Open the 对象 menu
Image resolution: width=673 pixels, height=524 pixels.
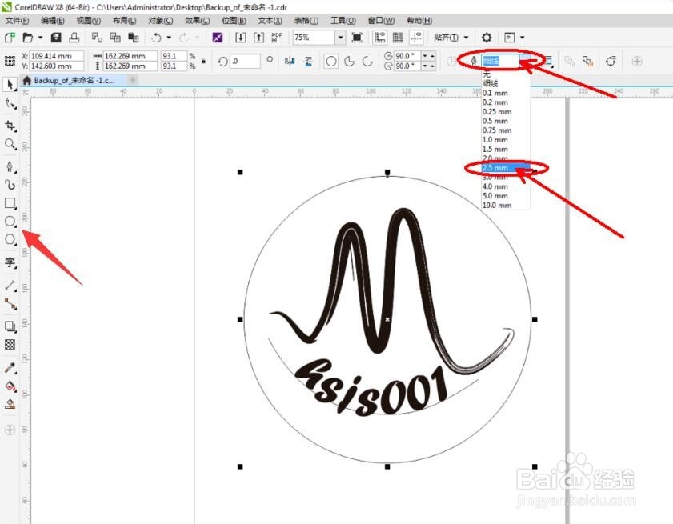[161, 21]
